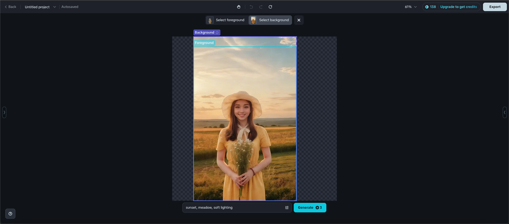Switch to Select background mode
The width and height of the screenshot is (509, 224).
click(270, 20)
